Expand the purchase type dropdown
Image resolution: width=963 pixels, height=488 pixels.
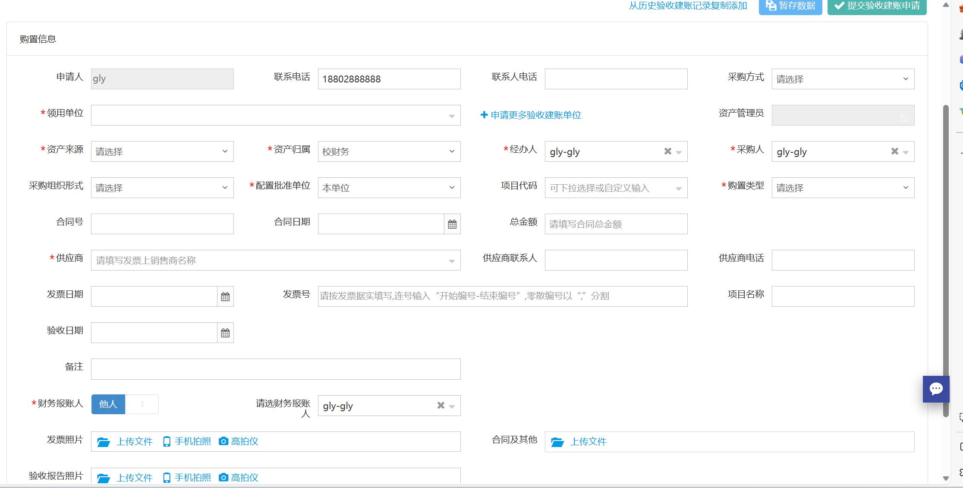tap(843, 188)
